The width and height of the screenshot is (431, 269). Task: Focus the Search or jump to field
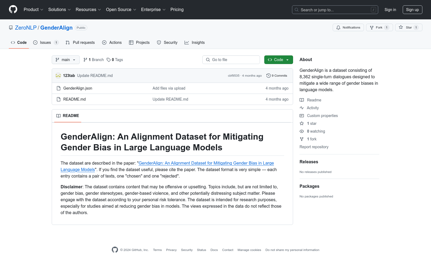coord(335,10)
